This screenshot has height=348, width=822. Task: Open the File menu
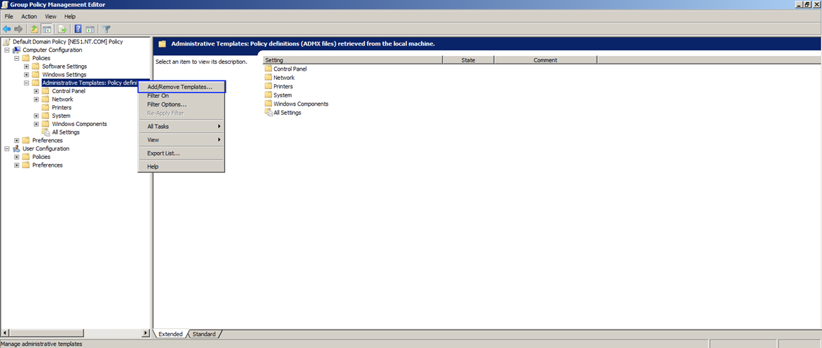pyautogui.click(x=9, y=17)
